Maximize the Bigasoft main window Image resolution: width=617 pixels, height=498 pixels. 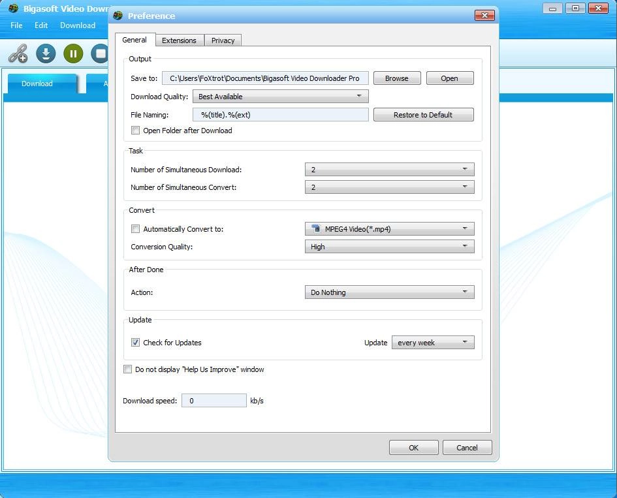click(x=575, y=8)
